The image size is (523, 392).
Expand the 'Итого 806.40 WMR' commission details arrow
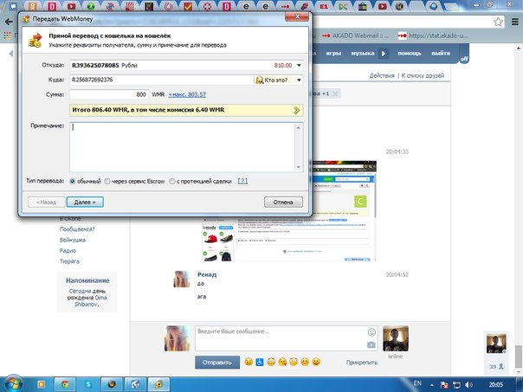296,111
